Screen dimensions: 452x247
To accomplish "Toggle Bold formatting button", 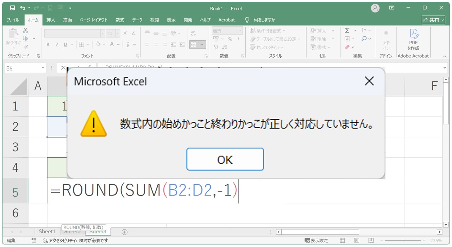I will [x=48, y=45].
